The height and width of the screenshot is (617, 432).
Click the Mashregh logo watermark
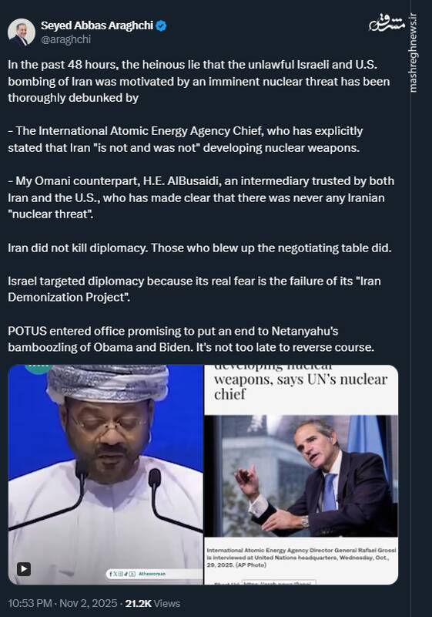[x=387, y=25]
